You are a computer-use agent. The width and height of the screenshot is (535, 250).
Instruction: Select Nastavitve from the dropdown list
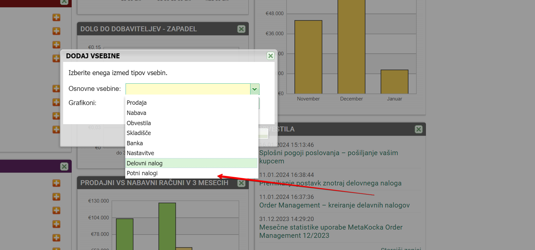192,153
